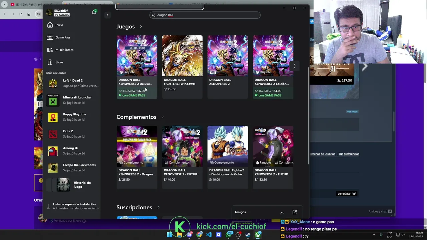Viewport: 427px width, 240px height.
Task: Open the volume tray icon
Action: coord(403,235)
